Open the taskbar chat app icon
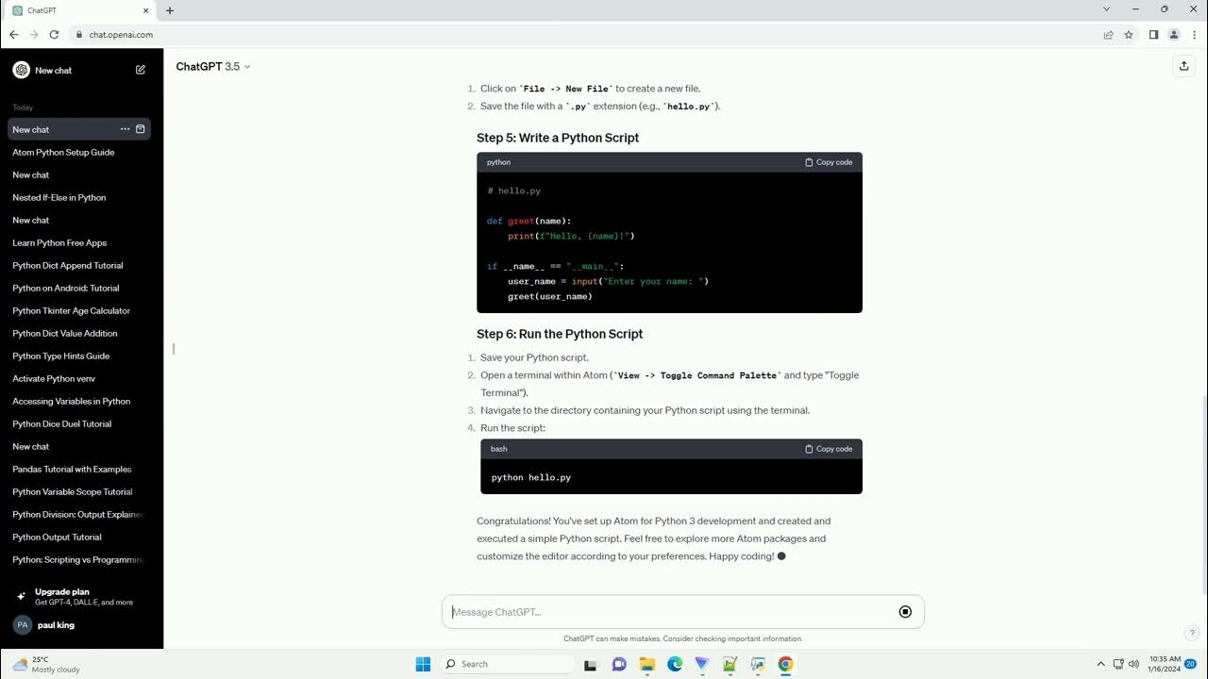 click(x=619, y=664)
